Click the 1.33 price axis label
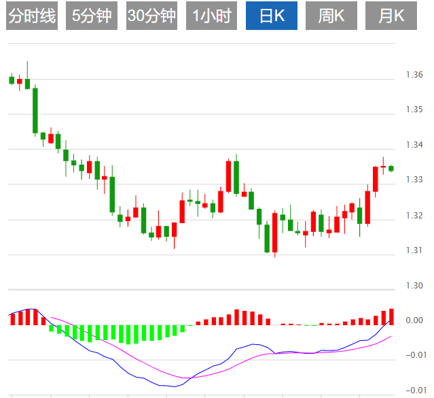Viewport: 434px width, 398px height. pyautogui.click(x=414, y=180)
